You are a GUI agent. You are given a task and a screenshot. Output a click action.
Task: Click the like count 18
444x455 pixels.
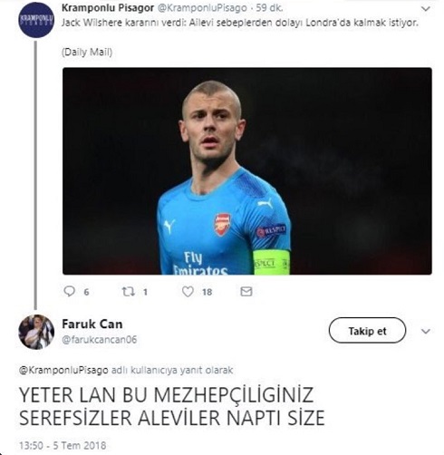pos(208,292)
